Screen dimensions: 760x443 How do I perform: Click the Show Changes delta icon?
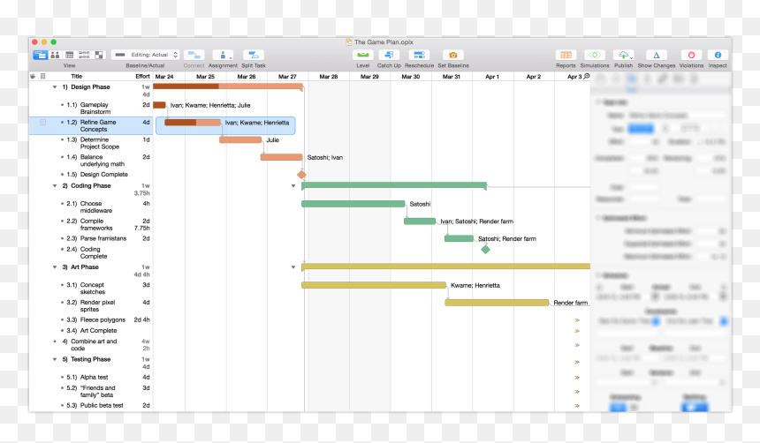(657, 55)
